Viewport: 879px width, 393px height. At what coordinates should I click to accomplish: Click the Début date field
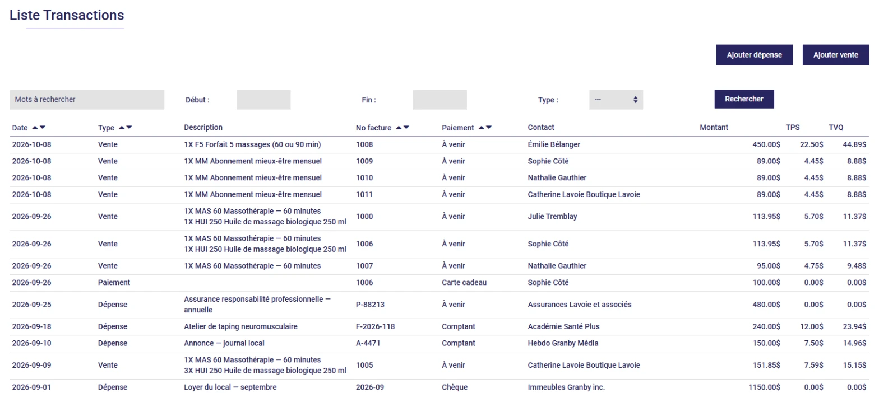(263, 100)
